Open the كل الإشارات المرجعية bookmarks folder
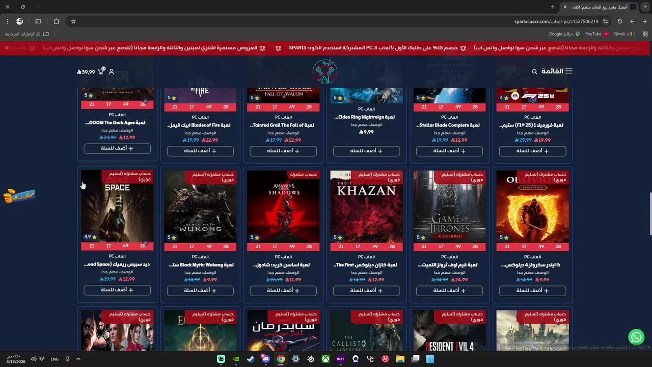Screen dimensions: 652x367 click(x=27, y=34)
